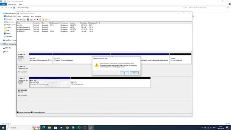This screenshot has width=231, height=130.
Task: Select the Диск 1 removable label block
Action: click(23, 70)
